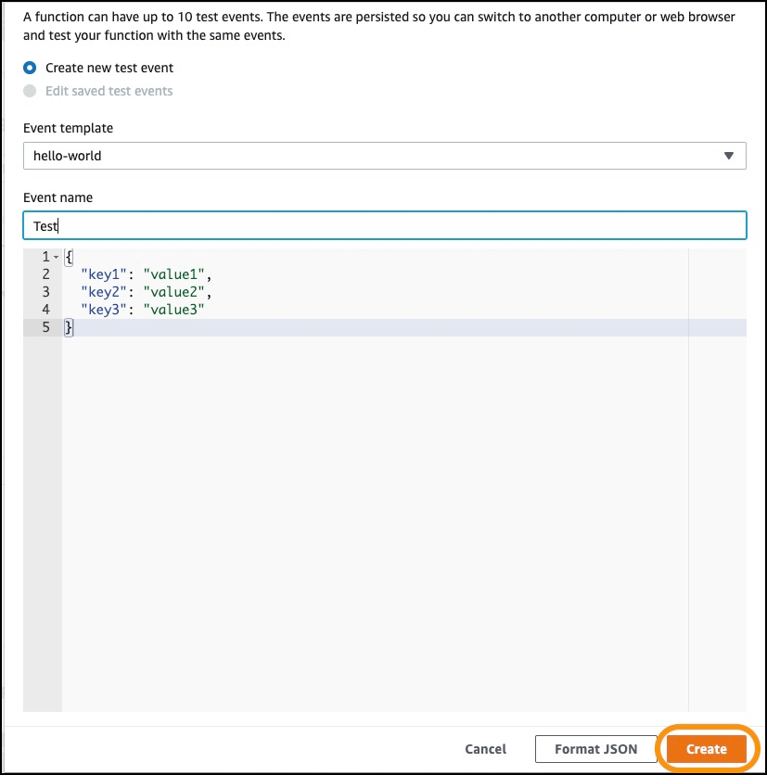767x775 pixels.
Task: Select Create new test event radio button
Action: click(30, 68)
